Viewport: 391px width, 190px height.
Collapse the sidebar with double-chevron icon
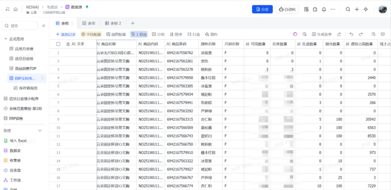tap(43, 26)
